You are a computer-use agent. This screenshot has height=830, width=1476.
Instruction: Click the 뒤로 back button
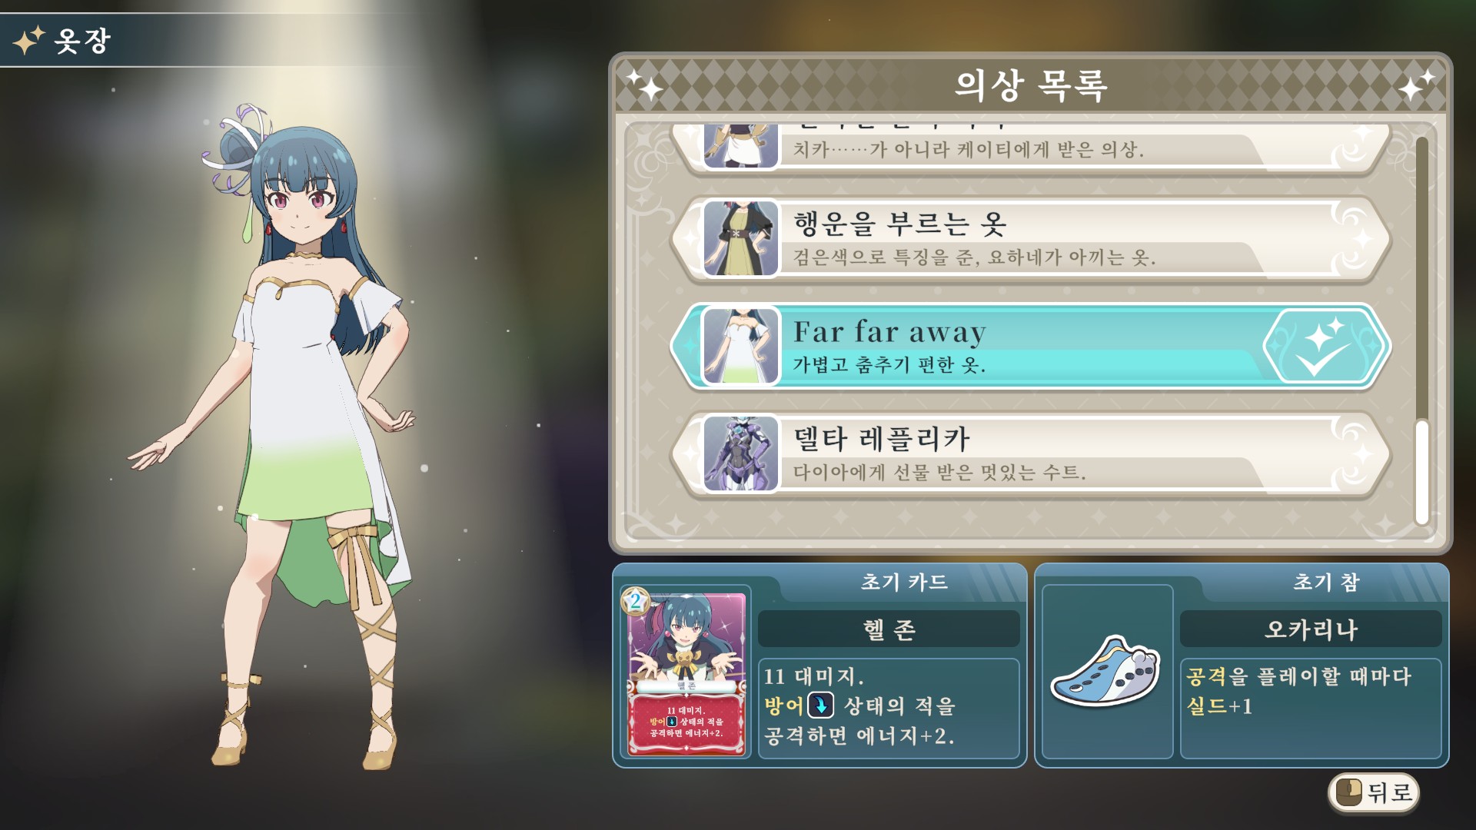point(1373,792)
